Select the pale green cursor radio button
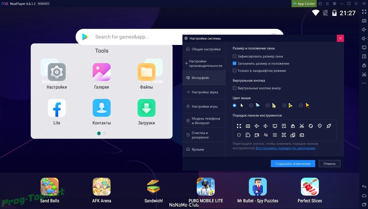 pos(268,105)
